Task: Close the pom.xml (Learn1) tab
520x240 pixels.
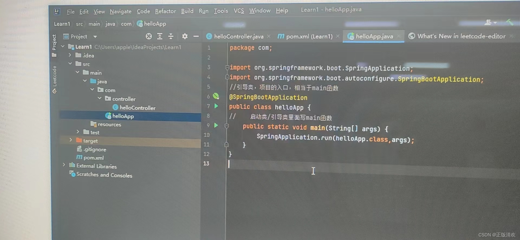Action: tap(337, 36)
